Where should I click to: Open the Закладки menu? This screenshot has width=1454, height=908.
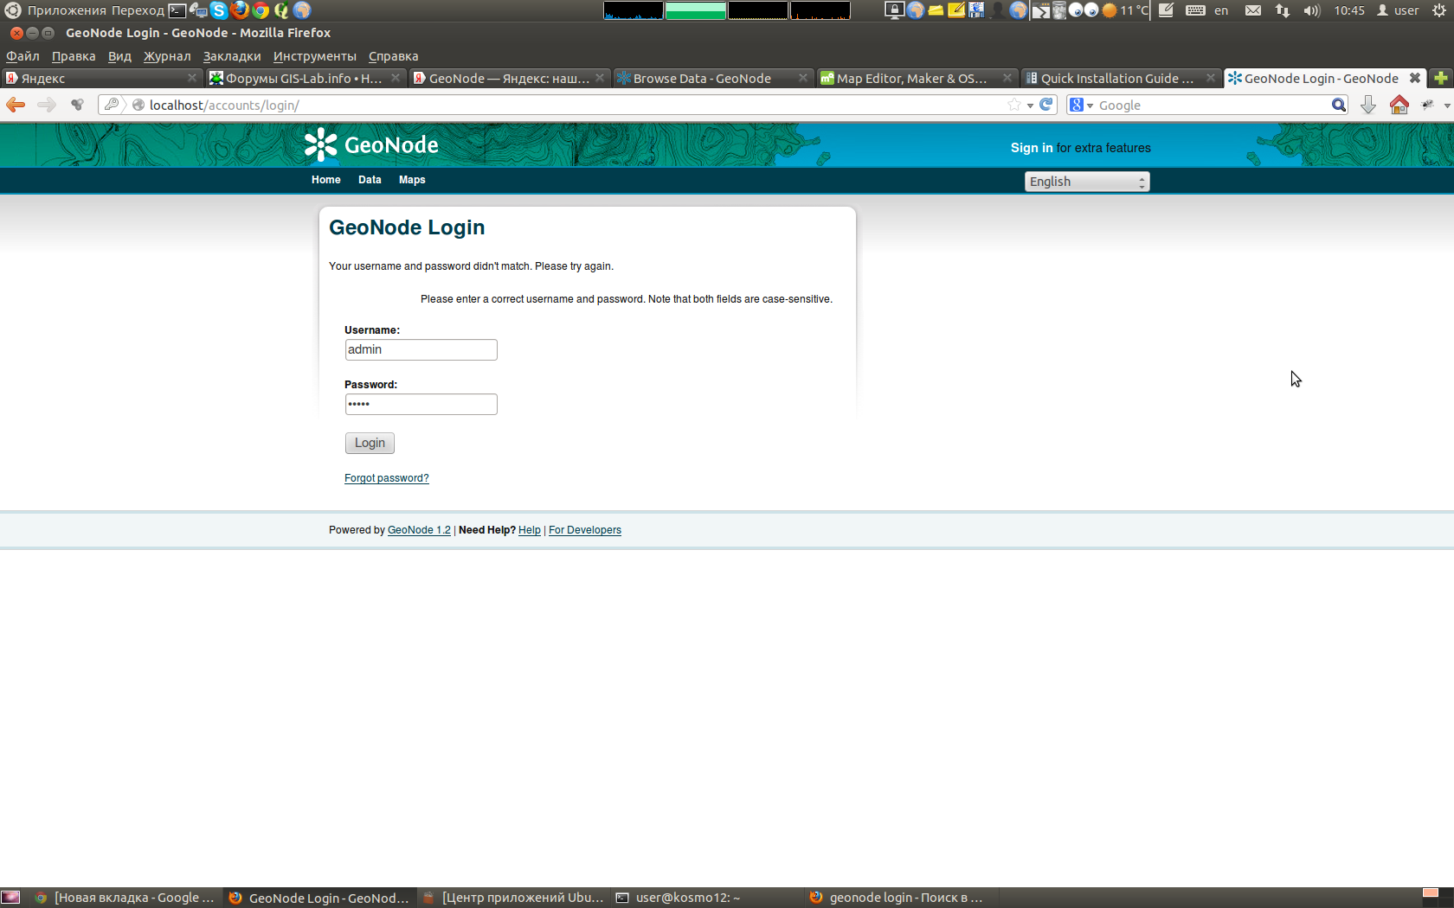click(x=232, y=56)
